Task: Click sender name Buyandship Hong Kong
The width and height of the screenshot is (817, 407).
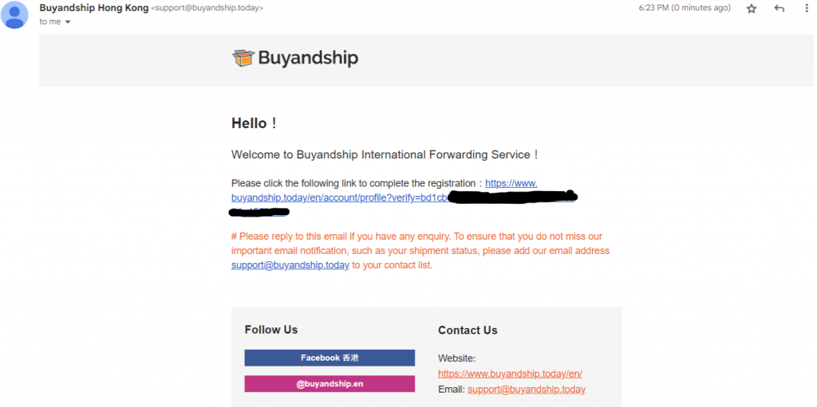Action: [93, 8]
